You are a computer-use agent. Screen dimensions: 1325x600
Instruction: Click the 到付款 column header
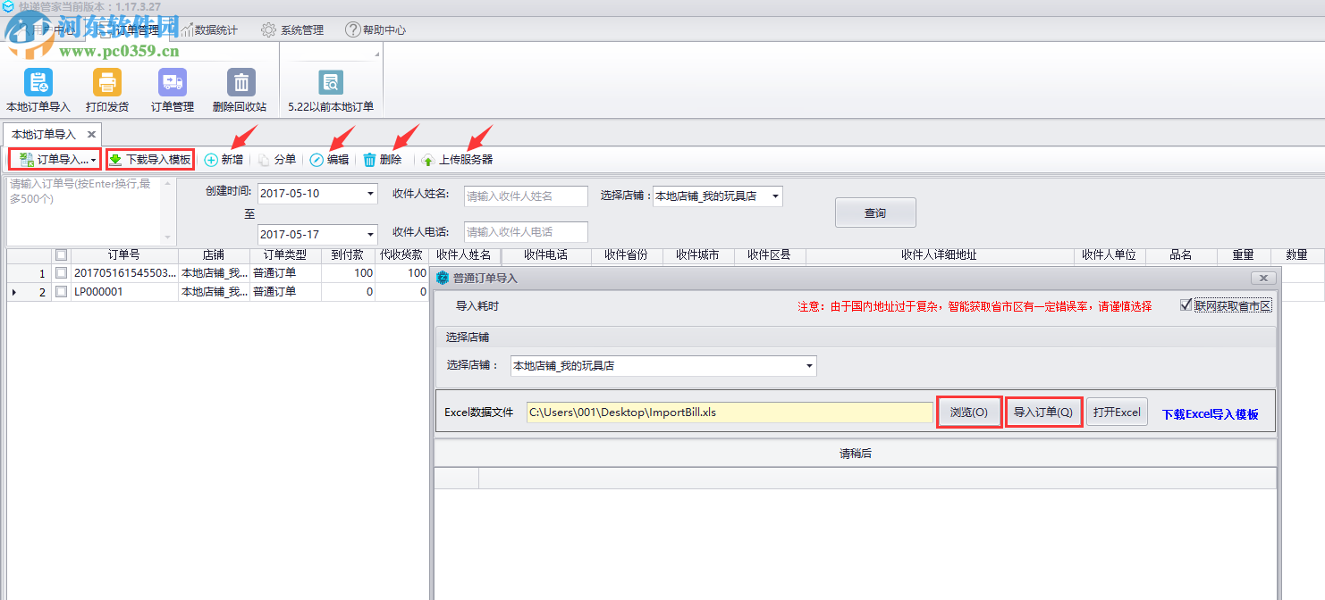(x=347, y=255)
